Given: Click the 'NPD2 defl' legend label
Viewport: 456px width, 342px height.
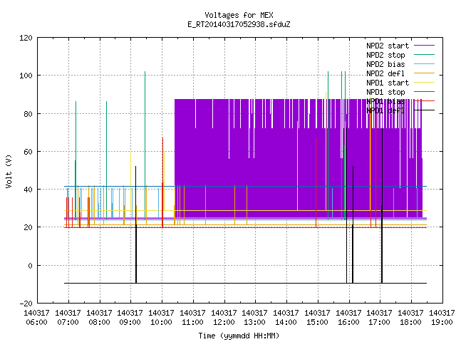Looking at the screenshot, I should pyautogui.click(x=385, y=73).
